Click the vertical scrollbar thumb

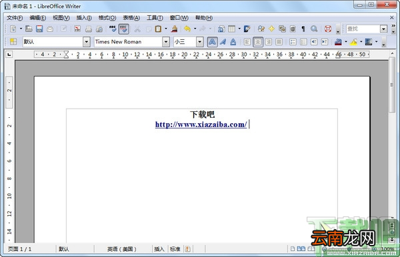[x=392, y=85]
